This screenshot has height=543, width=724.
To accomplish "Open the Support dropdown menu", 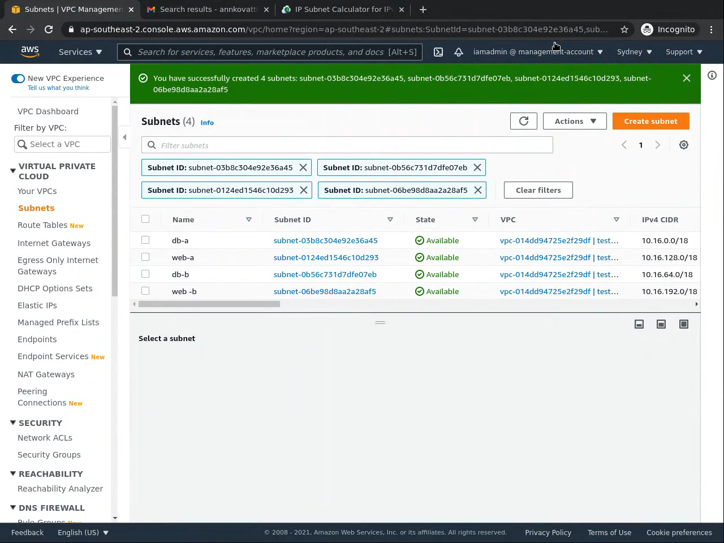I will pos(684,52).
